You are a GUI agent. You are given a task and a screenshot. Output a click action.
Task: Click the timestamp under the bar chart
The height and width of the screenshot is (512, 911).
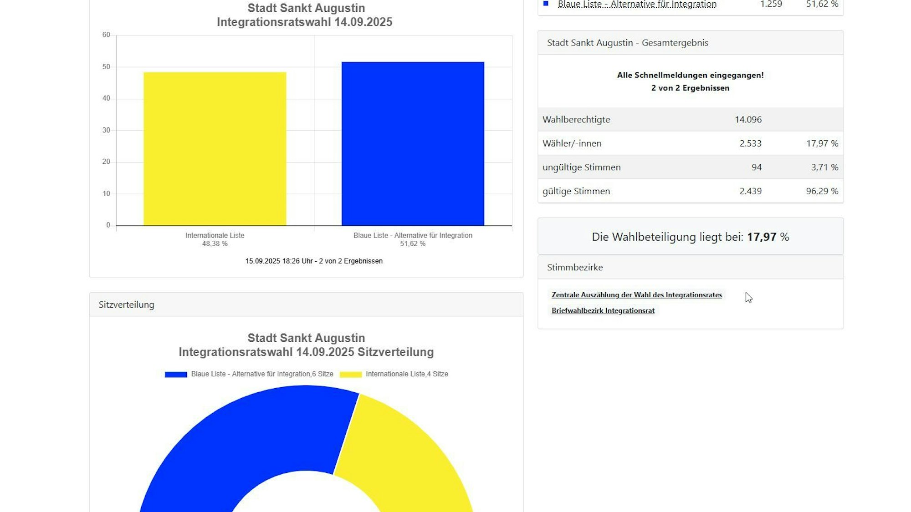click(314, 261)
